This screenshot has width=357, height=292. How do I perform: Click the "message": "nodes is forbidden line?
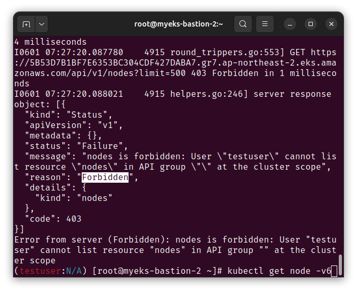pyautogui.click(x=175, y=162)
